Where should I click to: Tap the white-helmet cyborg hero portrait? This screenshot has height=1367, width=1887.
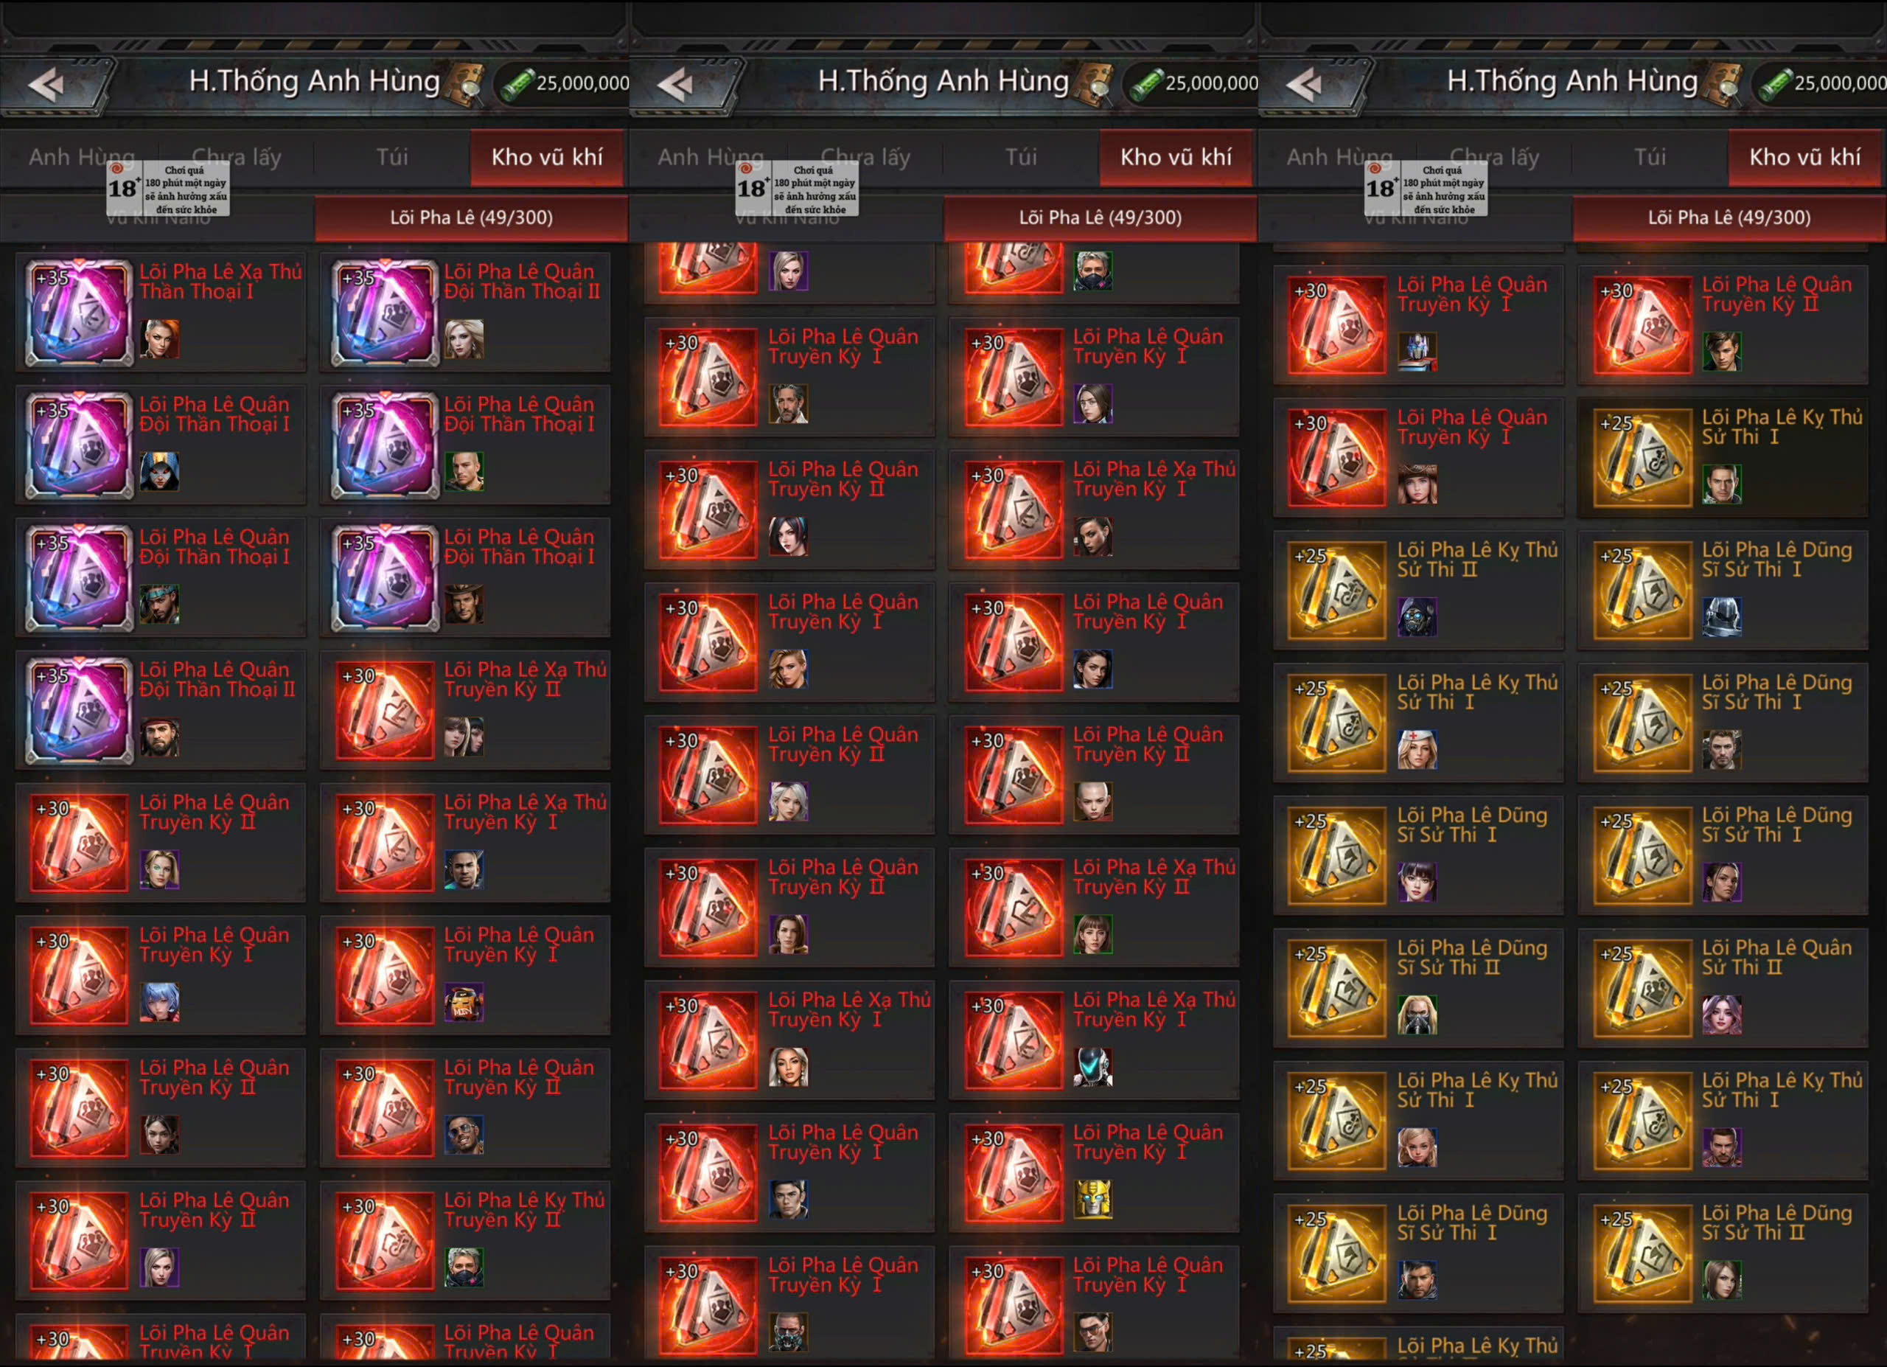[x=1092, y=1068]
